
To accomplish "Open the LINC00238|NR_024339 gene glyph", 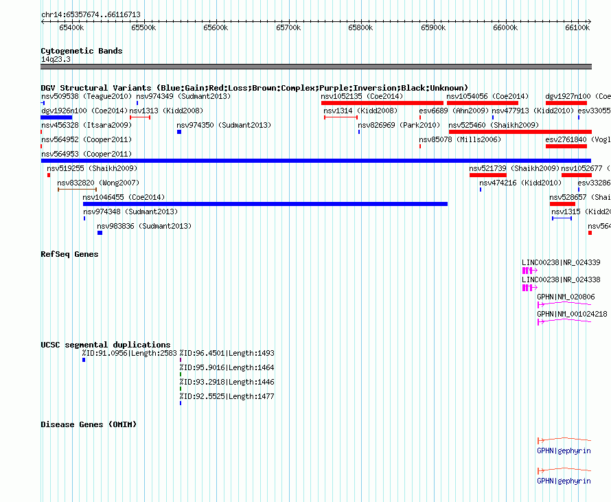I will (529, 271).
